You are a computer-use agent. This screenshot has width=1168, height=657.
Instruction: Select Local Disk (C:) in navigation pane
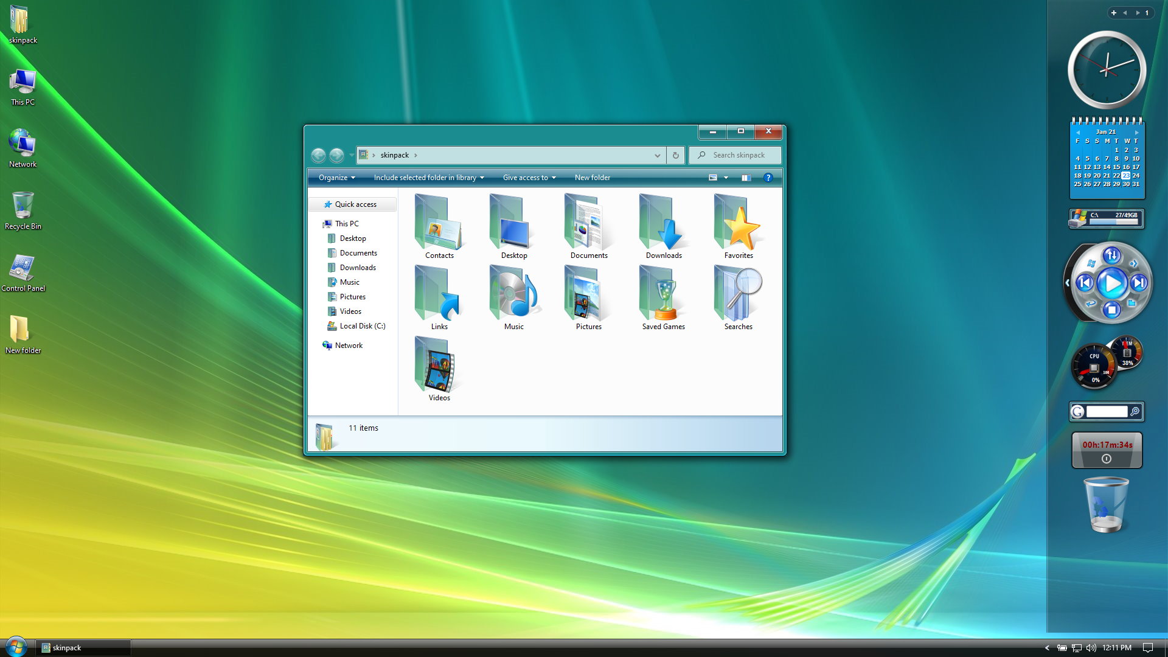pyautogui.click(x=362, y=326)
